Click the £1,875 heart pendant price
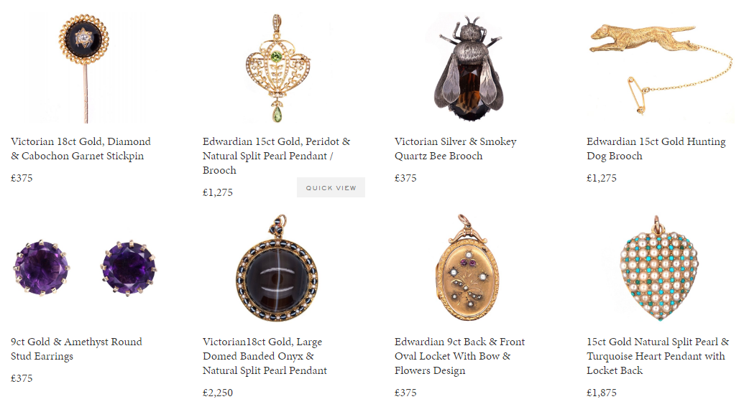Screen dimensions: 744x412 point(602,393)
